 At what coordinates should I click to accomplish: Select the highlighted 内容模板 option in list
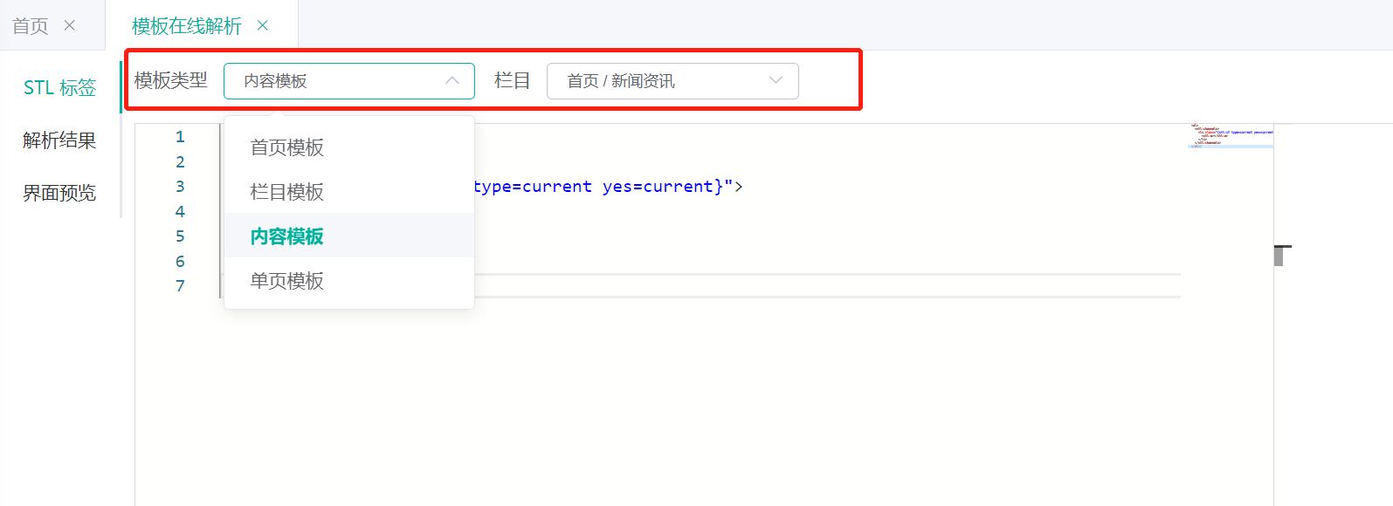287,236
